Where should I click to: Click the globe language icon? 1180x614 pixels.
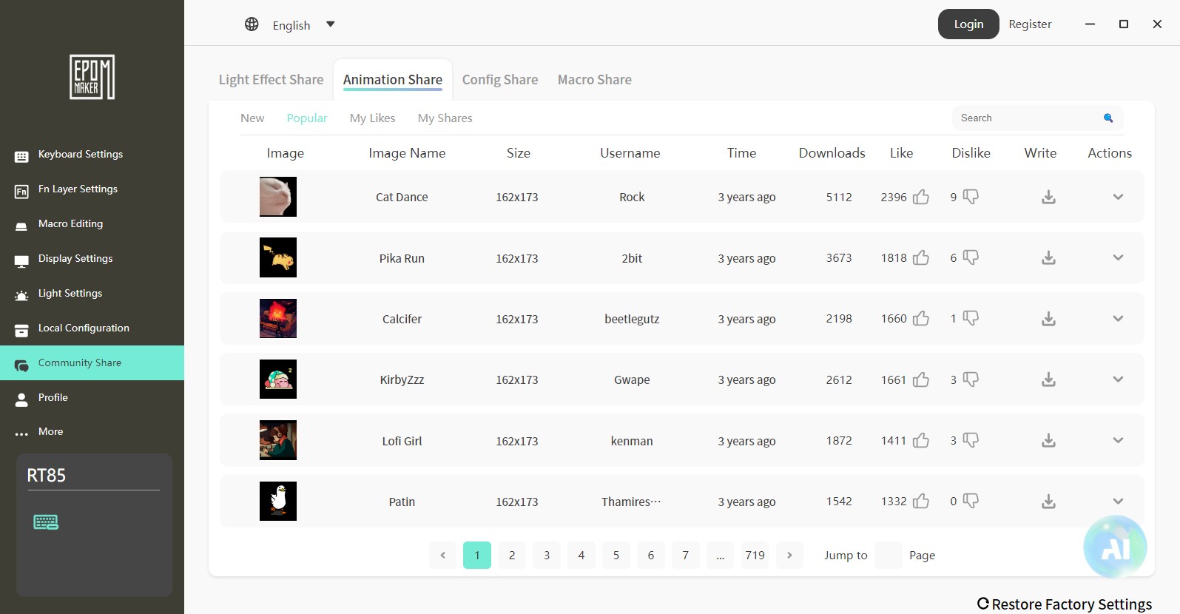pos(252,24)
